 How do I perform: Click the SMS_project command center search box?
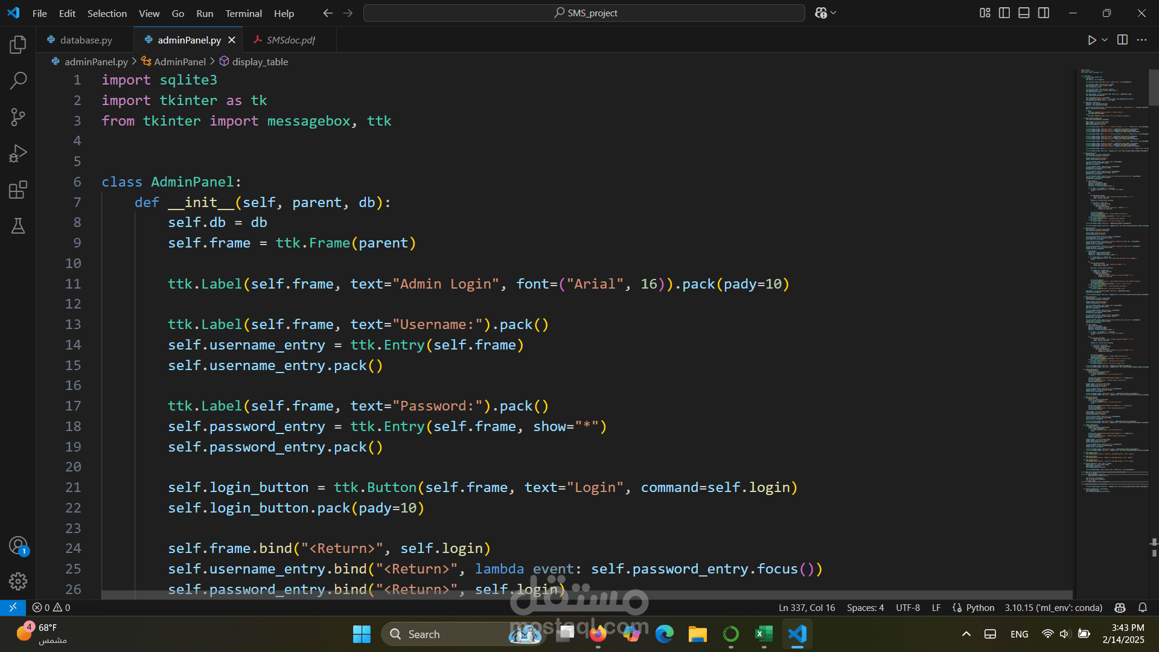click(x=584, y=13)
